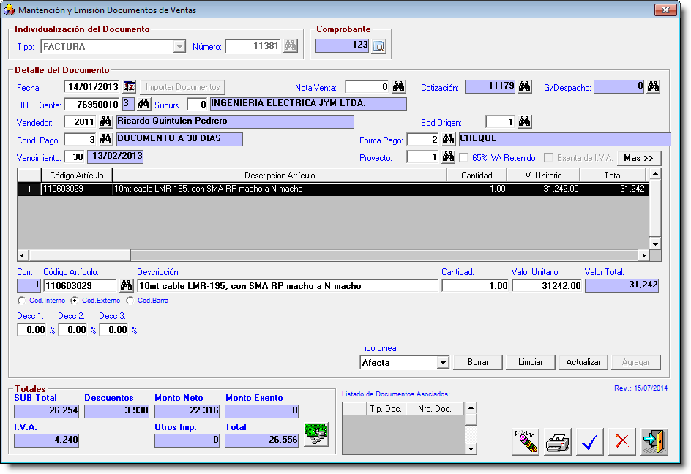Click the RUT Cliente number field
Image resolution: width=691 pixels, height=474 pixels.
[x=92, y=105]
